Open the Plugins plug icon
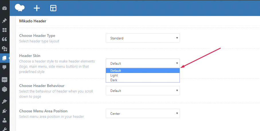260x131 pixels. [4, 111]
